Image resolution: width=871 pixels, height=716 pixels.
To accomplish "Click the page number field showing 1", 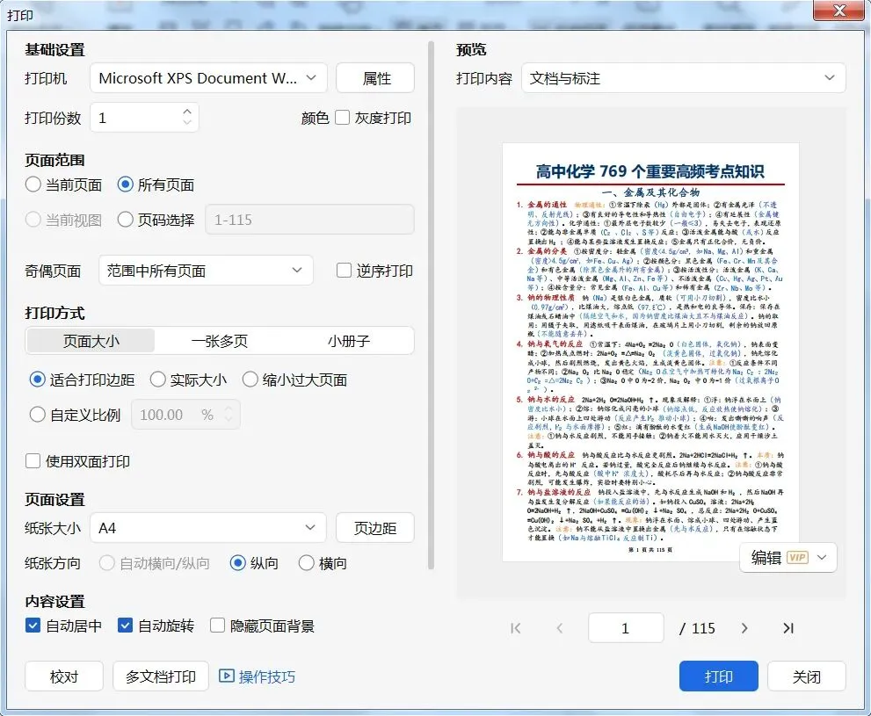I will (626, 628).
